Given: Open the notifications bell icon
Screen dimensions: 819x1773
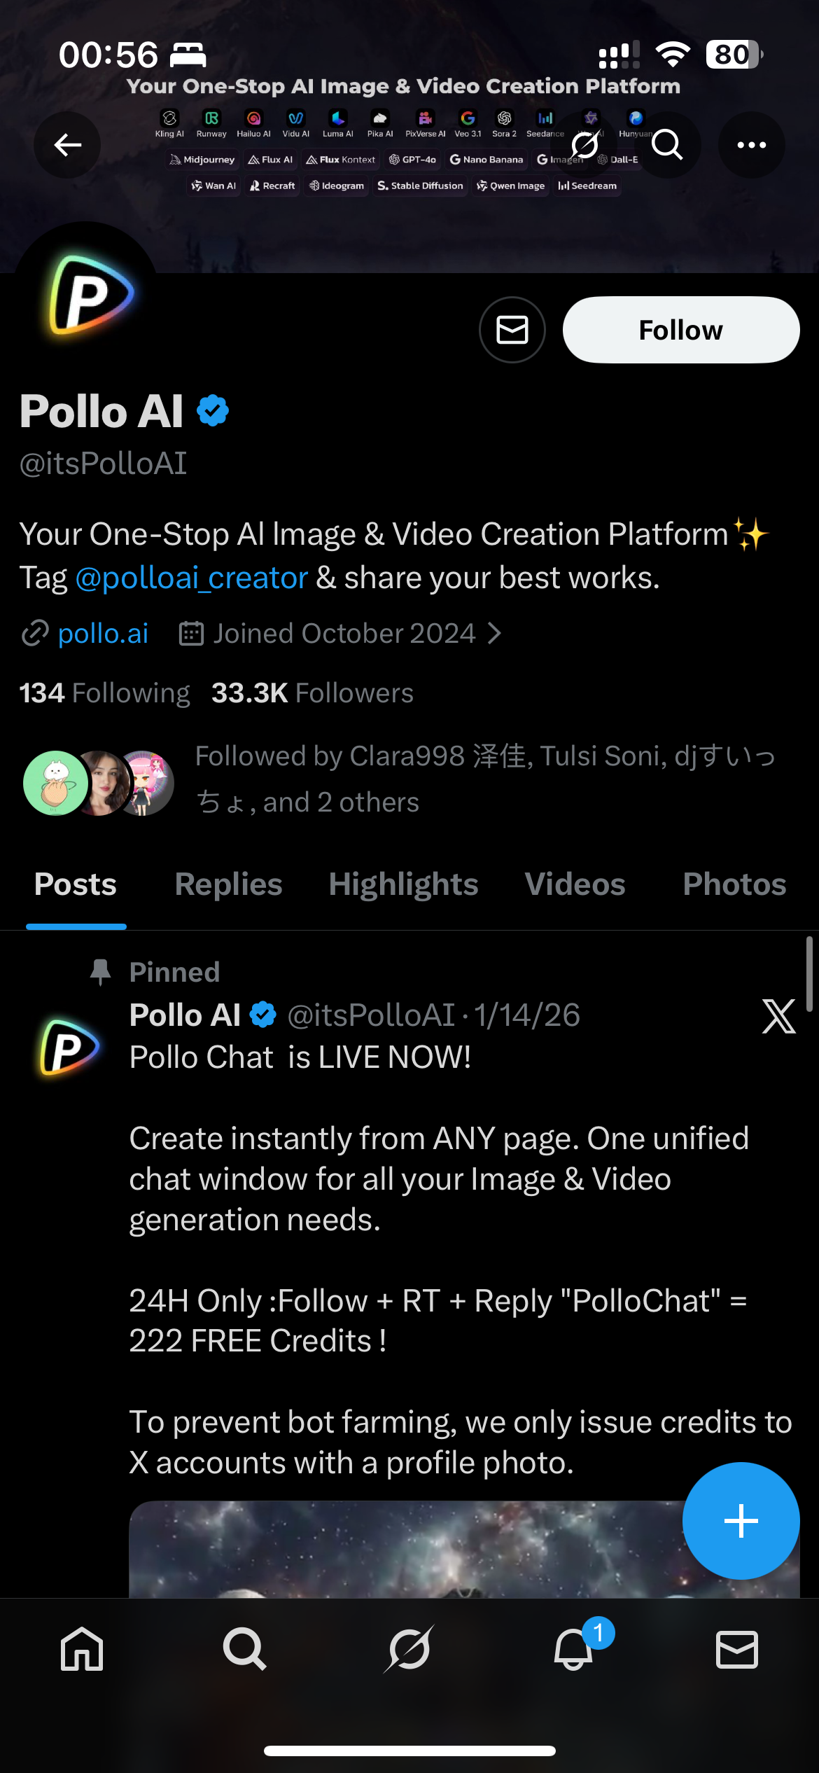Looking at the screenshot, I should [x=574, y=1648].
